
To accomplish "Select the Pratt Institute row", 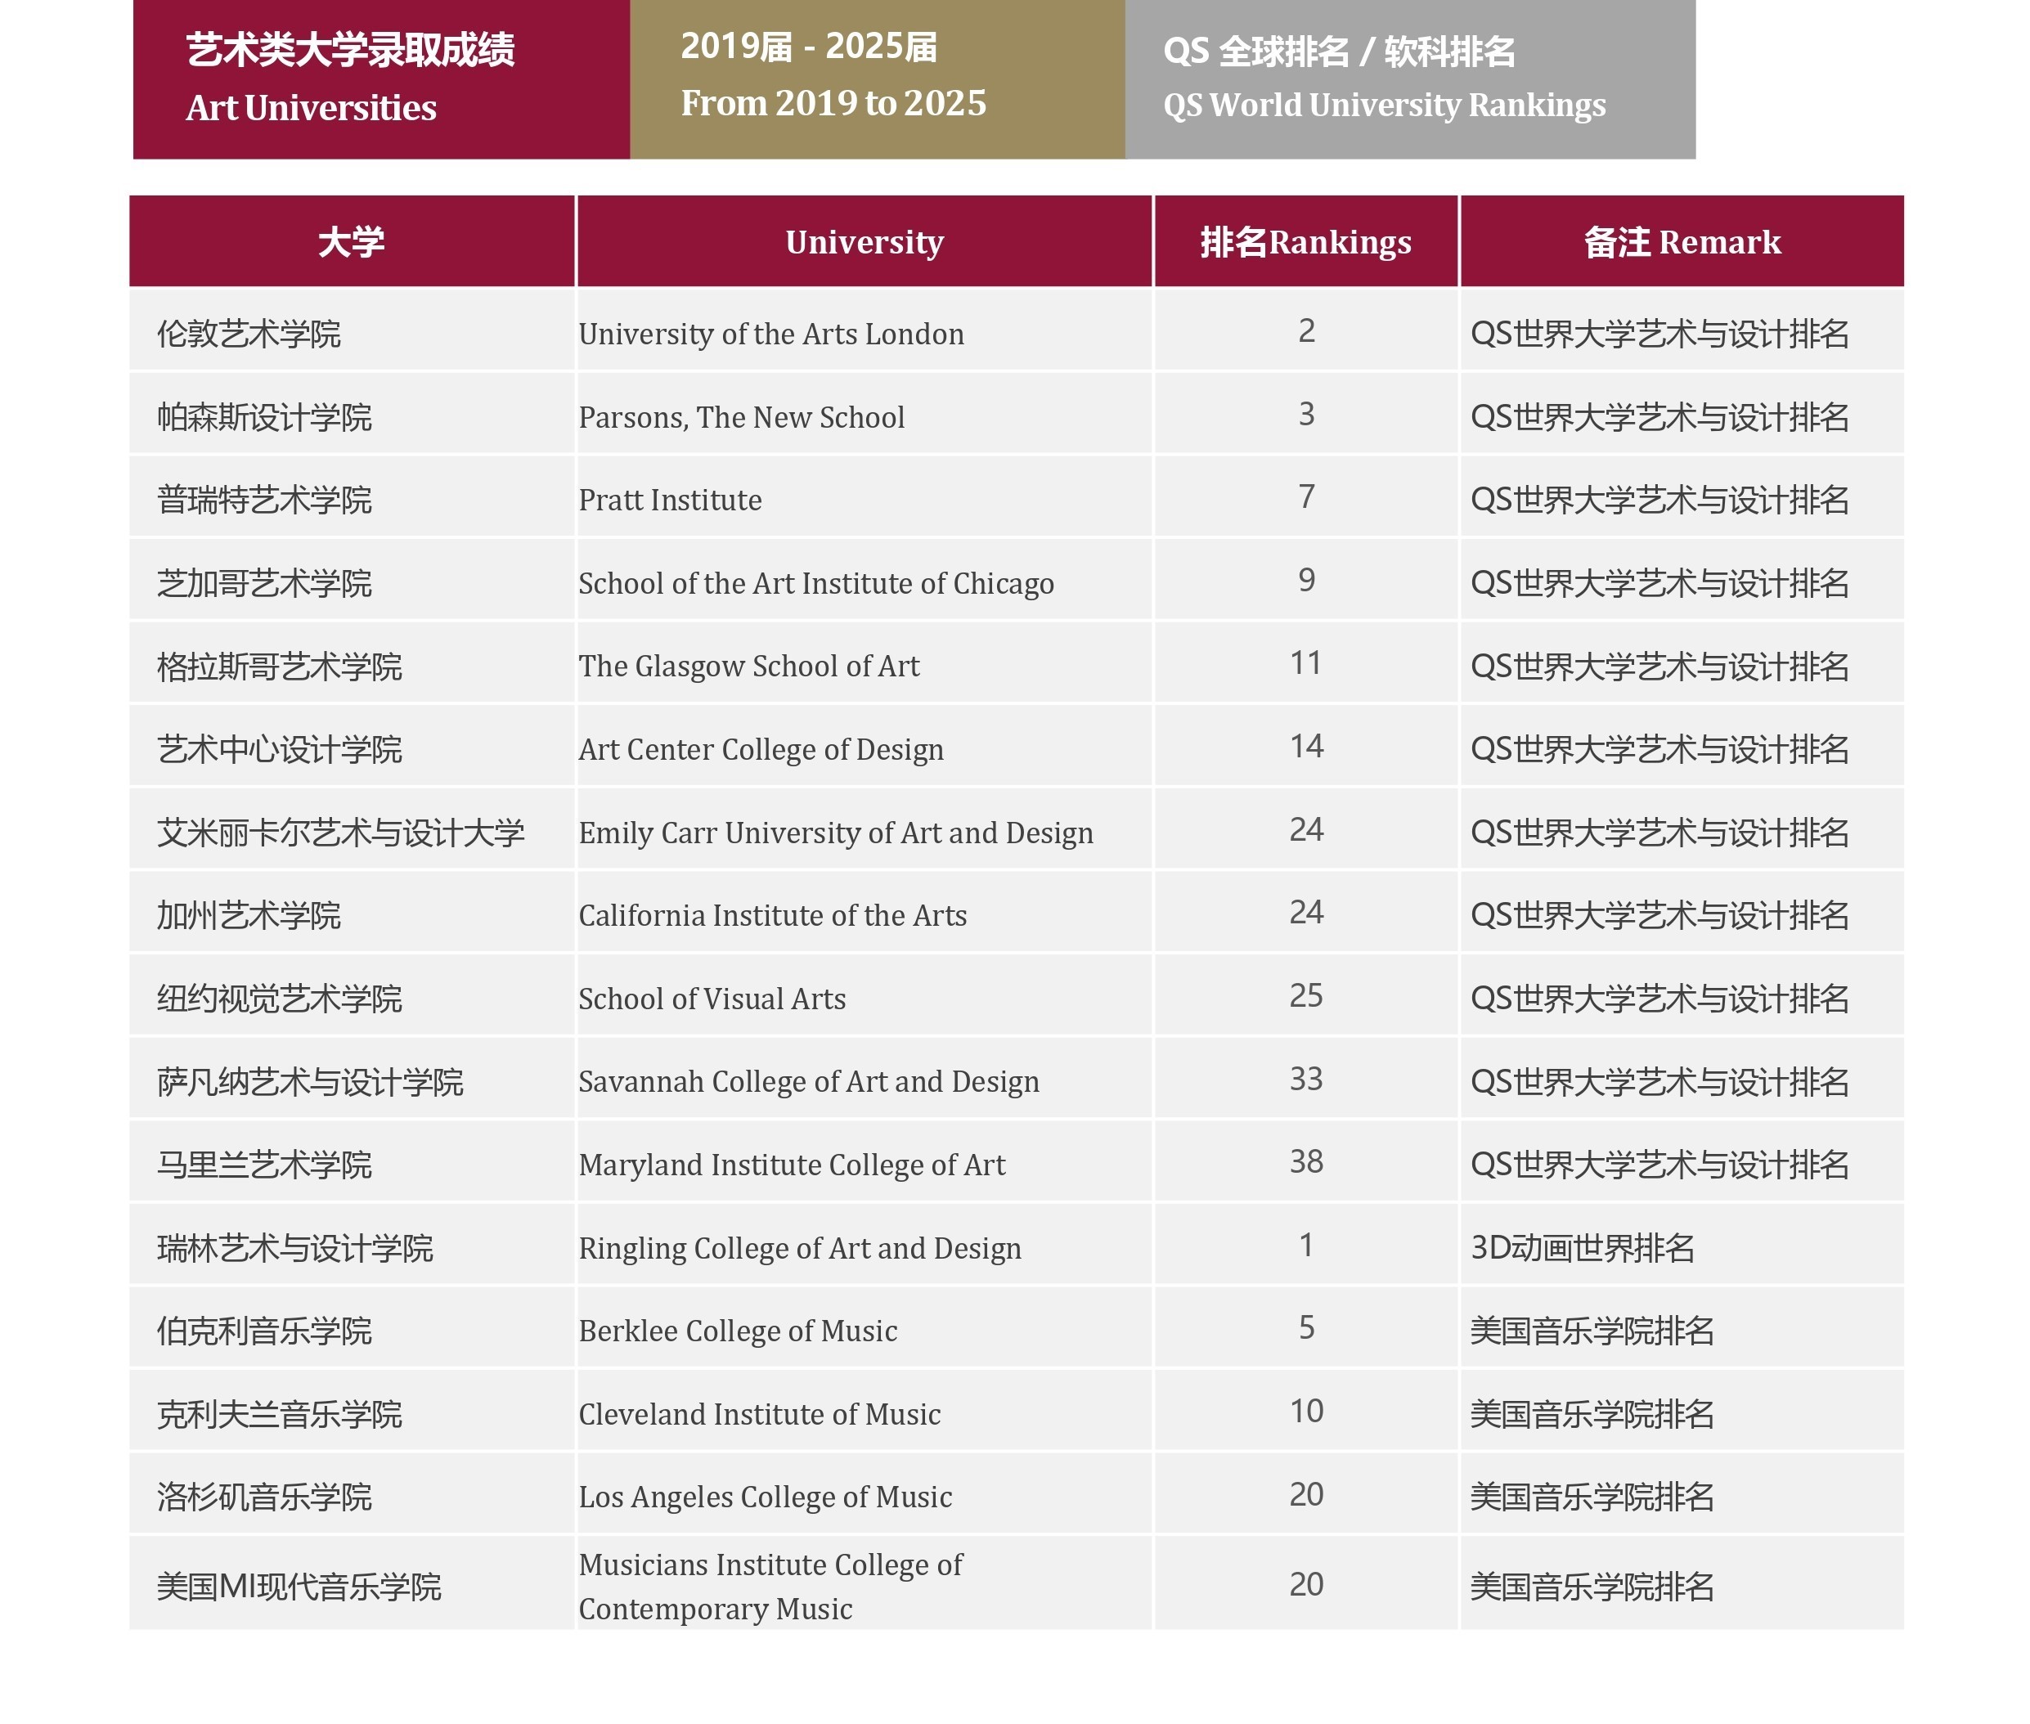I will pyautogui.click(x=670, y=501).
